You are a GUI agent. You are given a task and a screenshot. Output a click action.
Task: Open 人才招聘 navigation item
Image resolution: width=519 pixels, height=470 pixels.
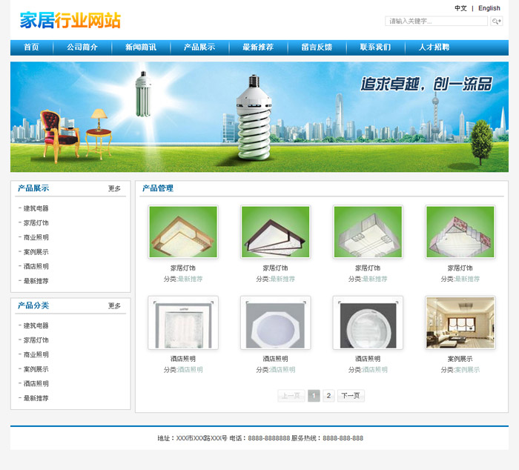pos(434,47)
